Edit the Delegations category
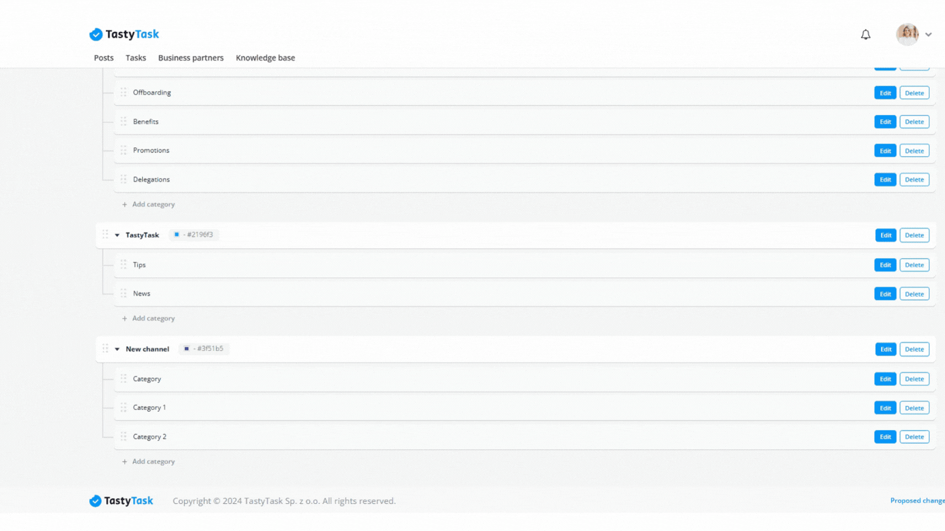Image resolution: width=945 pixels, height=531 pixels. click(x=885, y=179)
